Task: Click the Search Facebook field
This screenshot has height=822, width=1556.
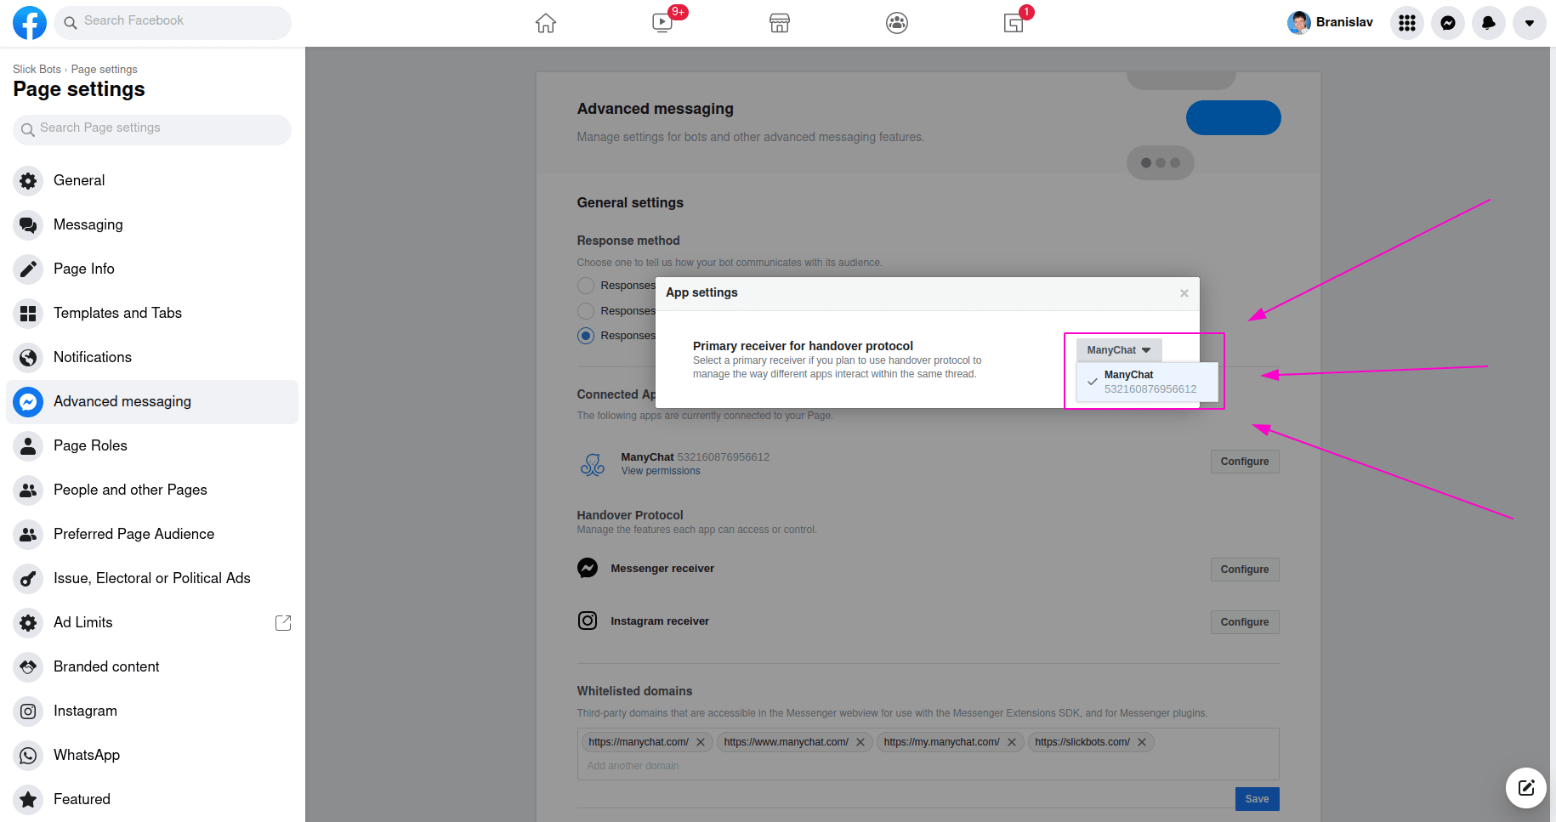Action: pos(173,21)
